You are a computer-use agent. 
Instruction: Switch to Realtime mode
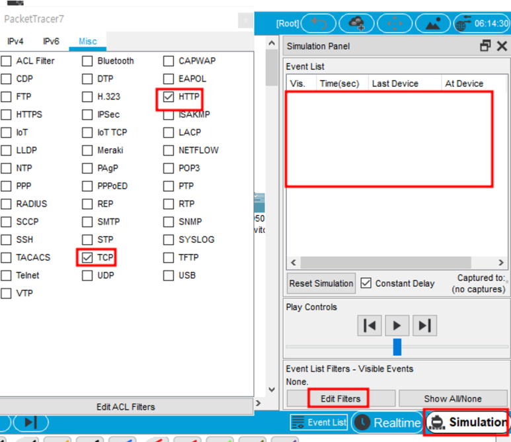pyautogui.click(x=387, y=423)
